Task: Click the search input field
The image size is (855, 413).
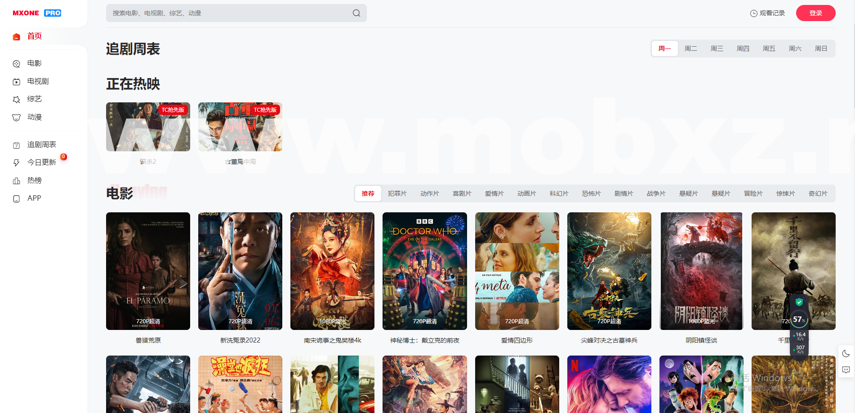Action: [236, 13]
